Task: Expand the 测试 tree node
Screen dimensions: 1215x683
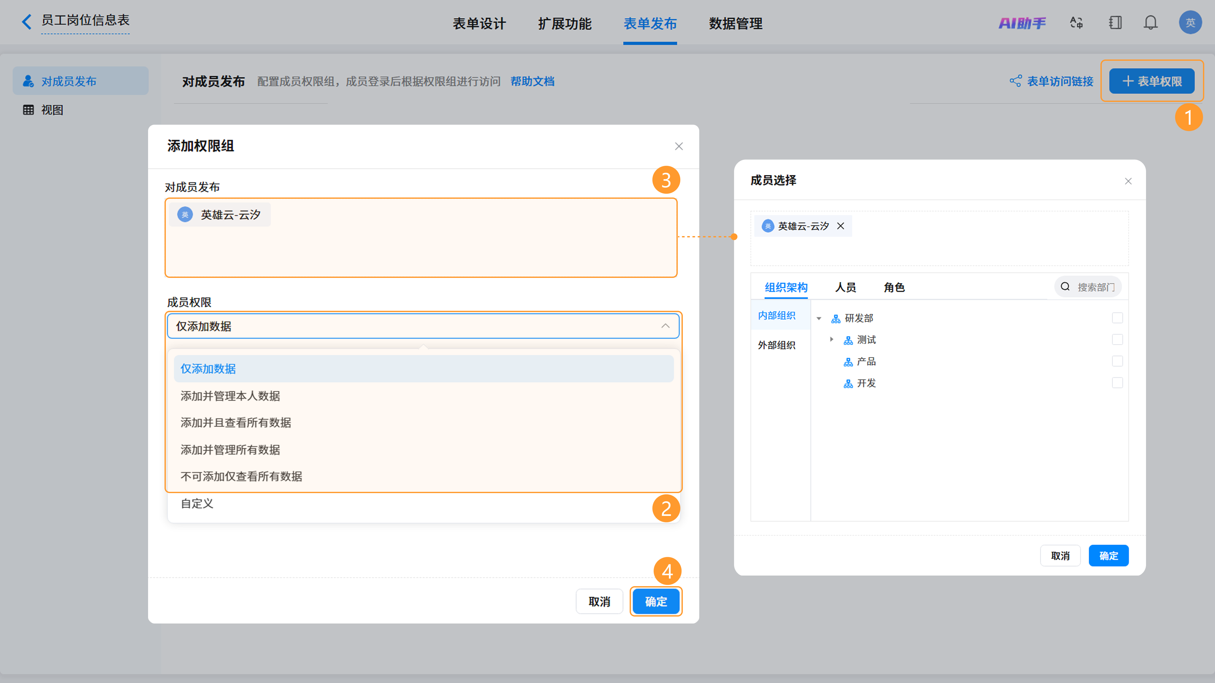Action: coord(832,340)
